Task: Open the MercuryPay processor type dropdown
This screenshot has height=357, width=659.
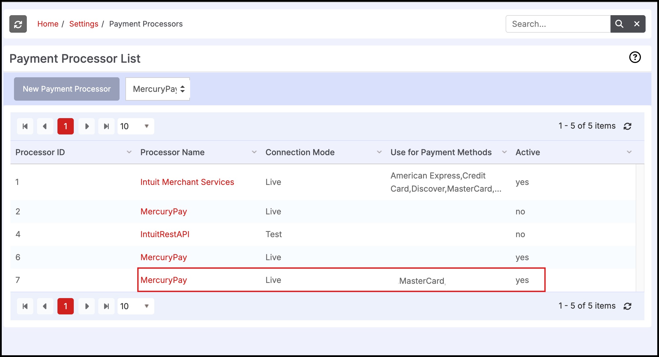Action: click(158, 89)
